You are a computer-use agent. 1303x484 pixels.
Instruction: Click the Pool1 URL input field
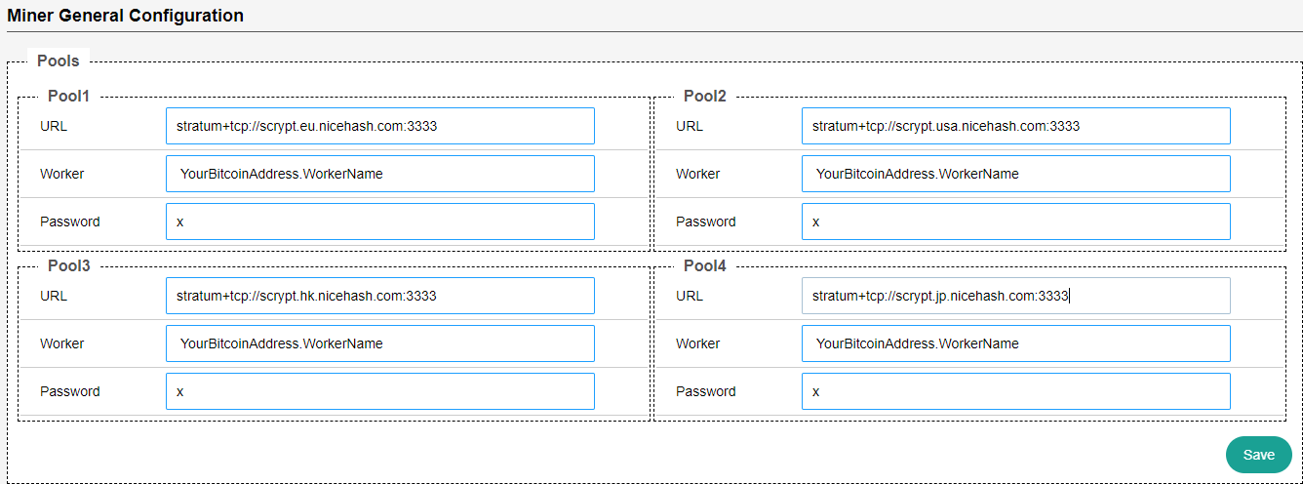click(x=379, y=126)
